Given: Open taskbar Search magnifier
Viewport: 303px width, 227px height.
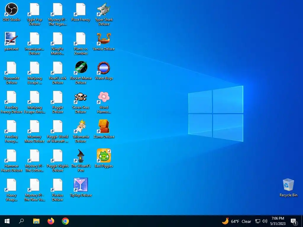Looking at the screenshot, I should click(x=21, y=221).
